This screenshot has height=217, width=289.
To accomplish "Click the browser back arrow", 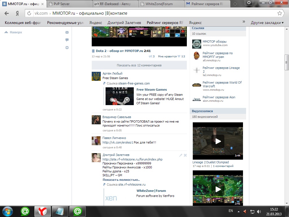I will [7, 13].
